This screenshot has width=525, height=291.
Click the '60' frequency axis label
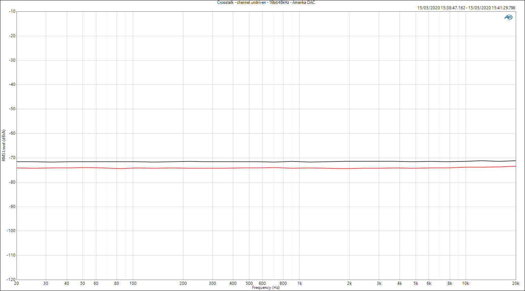point(96,283)
